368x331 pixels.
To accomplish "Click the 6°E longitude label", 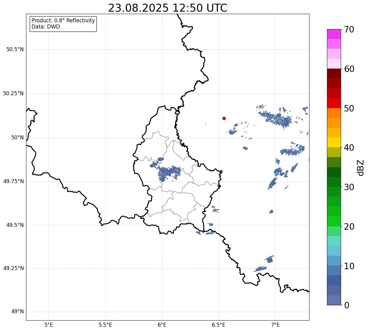I will point(162,325).
